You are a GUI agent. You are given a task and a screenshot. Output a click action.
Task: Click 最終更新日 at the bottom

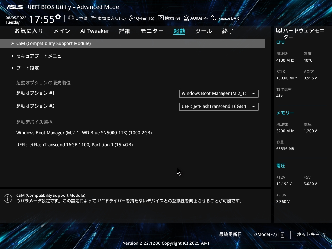(x=230, y=235)
